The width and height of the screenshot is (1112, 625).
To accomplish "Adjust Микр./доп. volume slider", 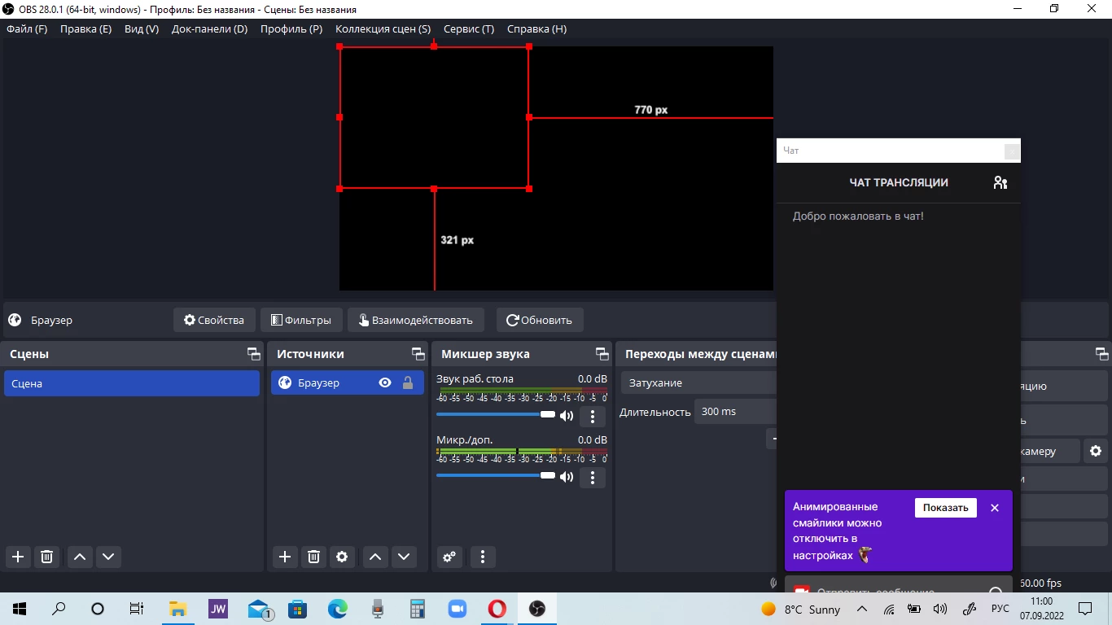I will pyautogui.click(x=496, y=475).
